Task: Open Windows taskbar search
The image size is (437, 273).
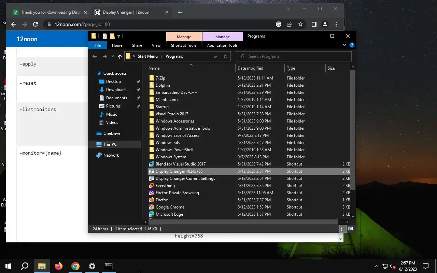Action: [x=25, y=266]
